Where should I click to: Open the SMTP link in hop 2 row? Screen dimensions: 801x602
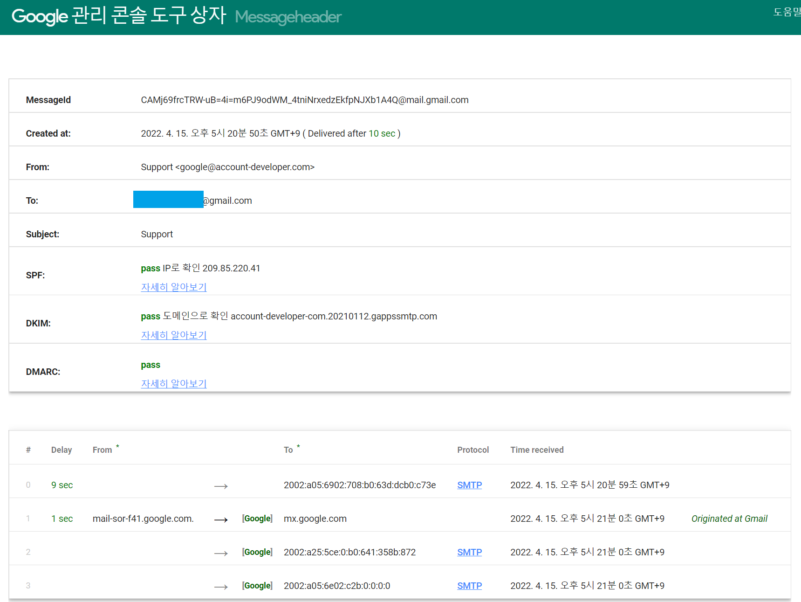469,552
